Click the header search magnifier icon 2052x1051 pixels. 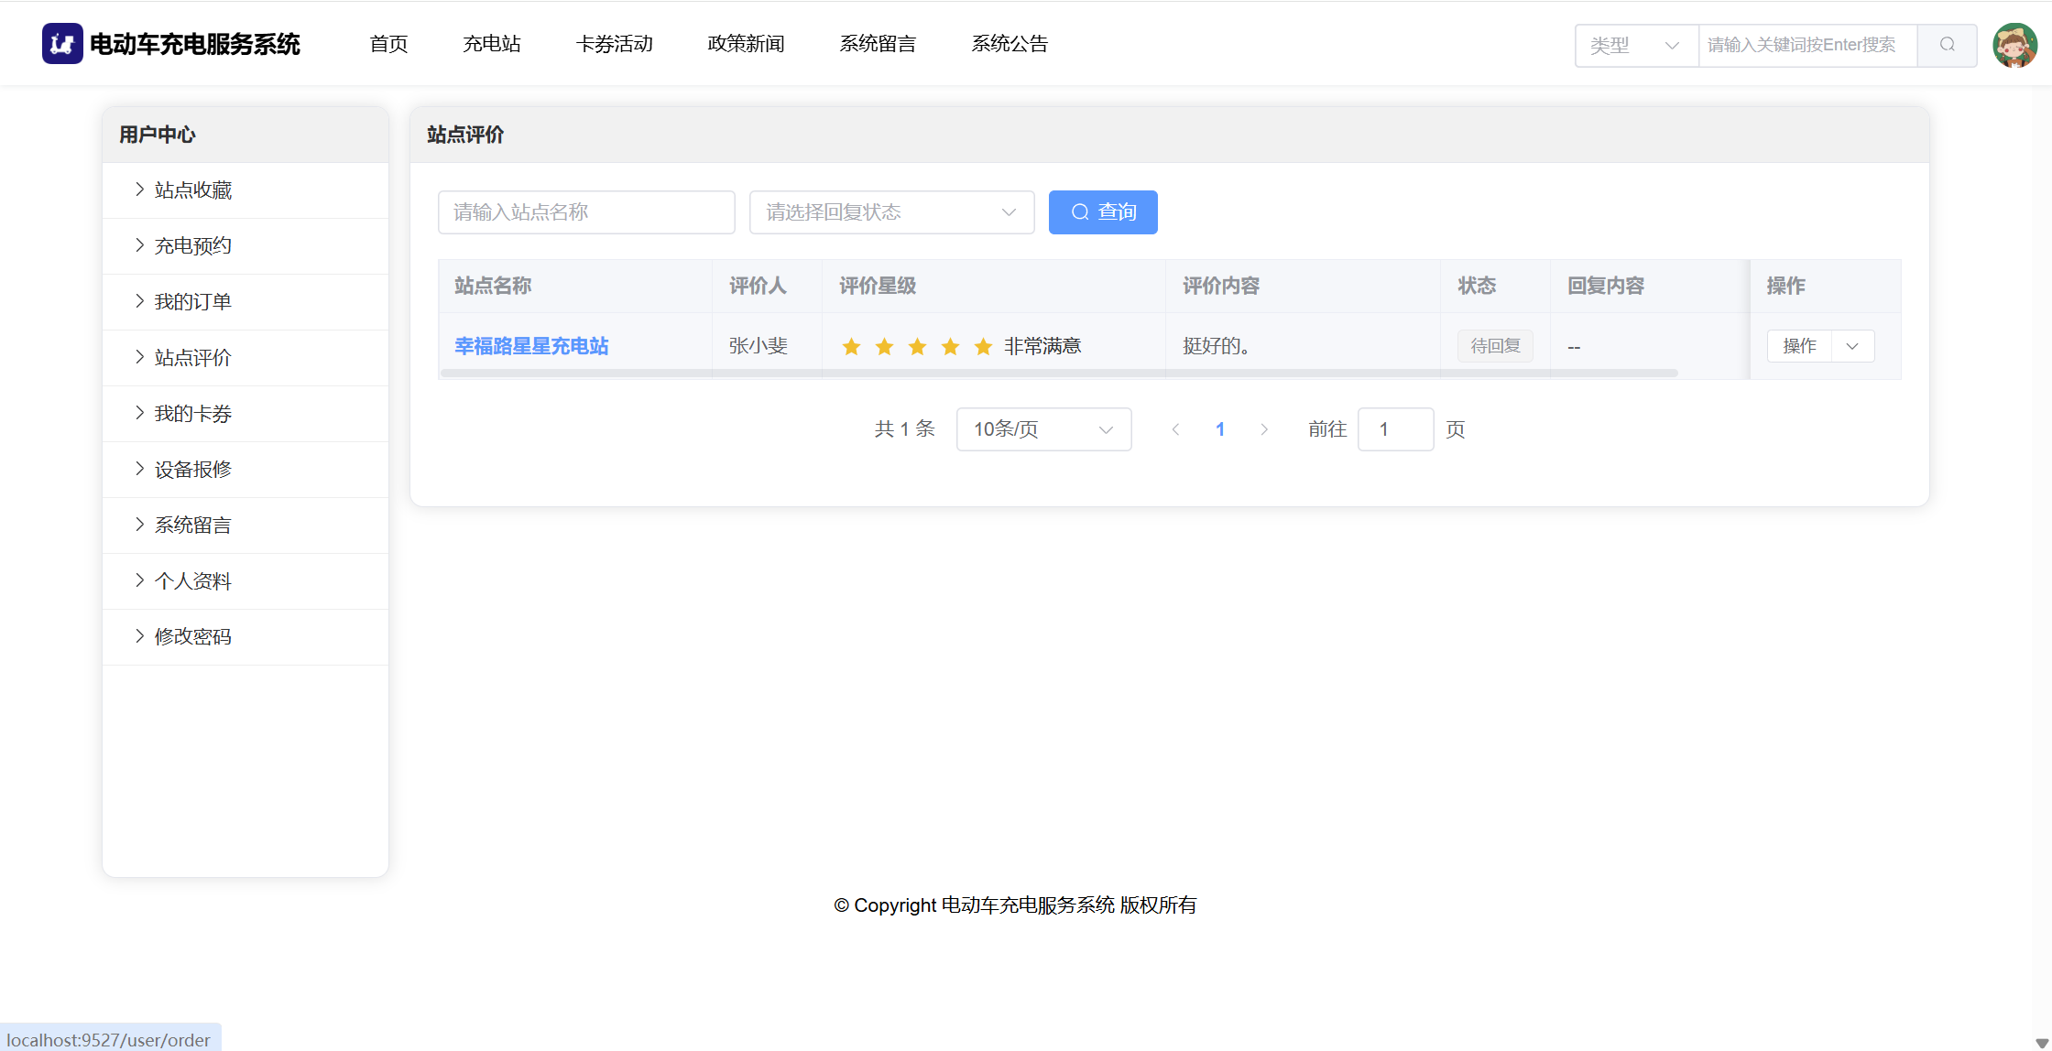coord(1947,45)
